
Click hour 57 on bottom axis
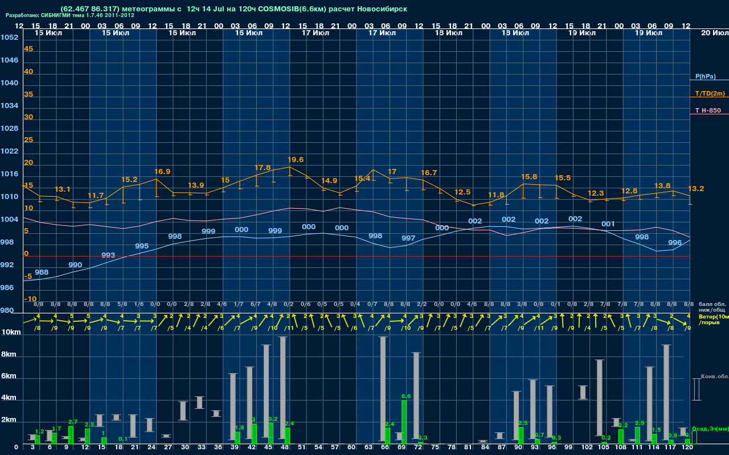[335, 448]
